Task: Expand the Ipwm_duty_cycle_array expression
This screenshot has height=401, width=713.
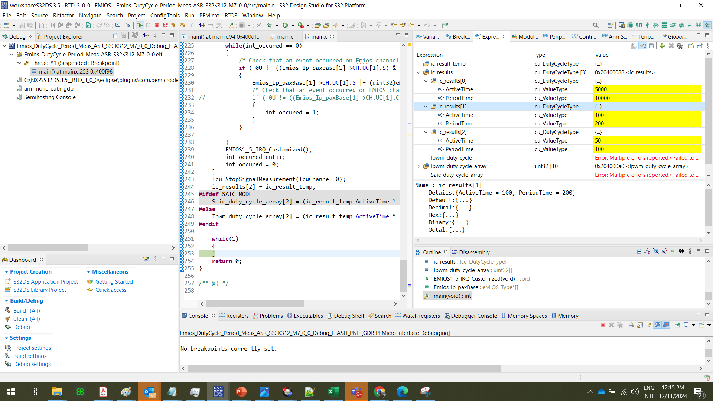Action: pyautogui.click(x=419, y=166)
